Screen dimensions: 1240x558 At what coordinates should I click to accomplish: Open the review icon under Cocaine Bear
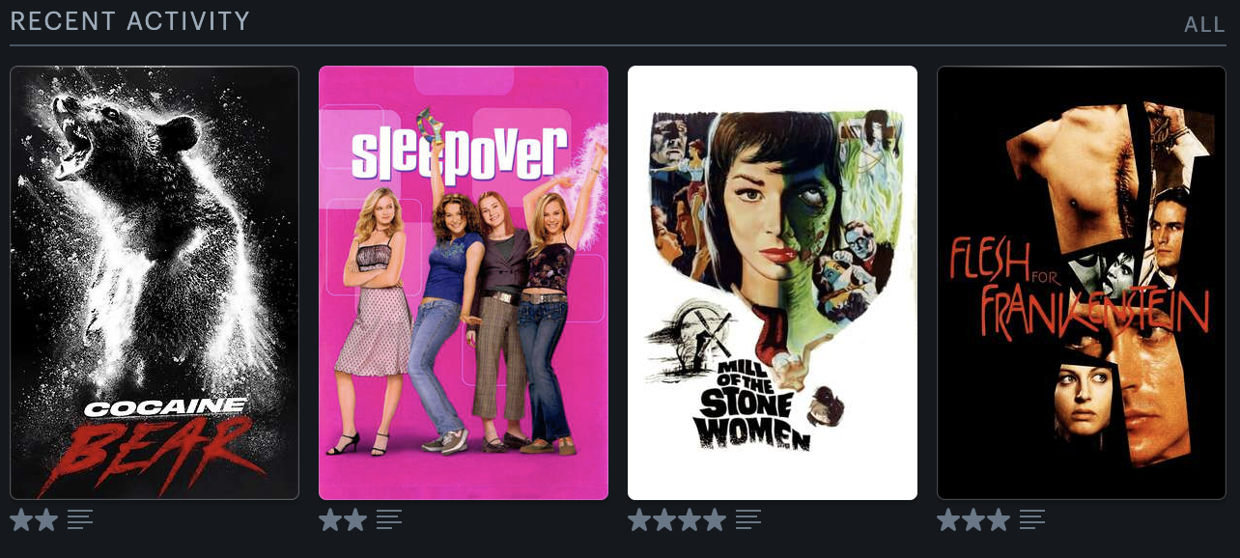[x=80, y=520]
